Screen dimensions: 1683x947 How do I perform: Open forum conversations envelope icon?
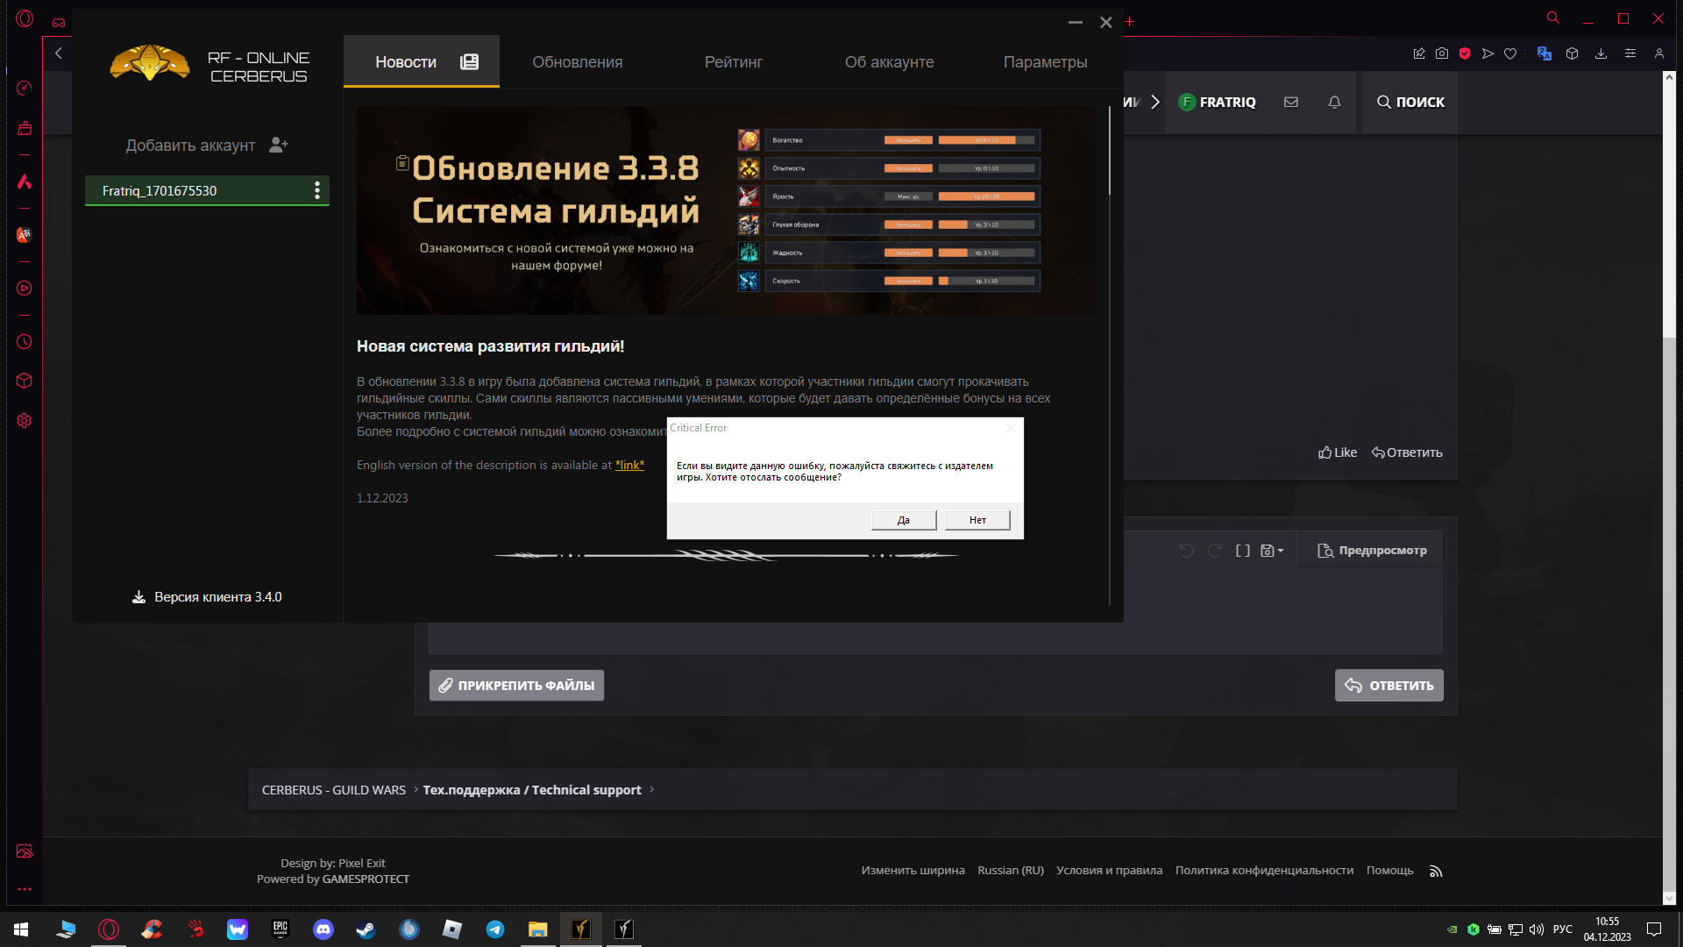[1291, 103]
